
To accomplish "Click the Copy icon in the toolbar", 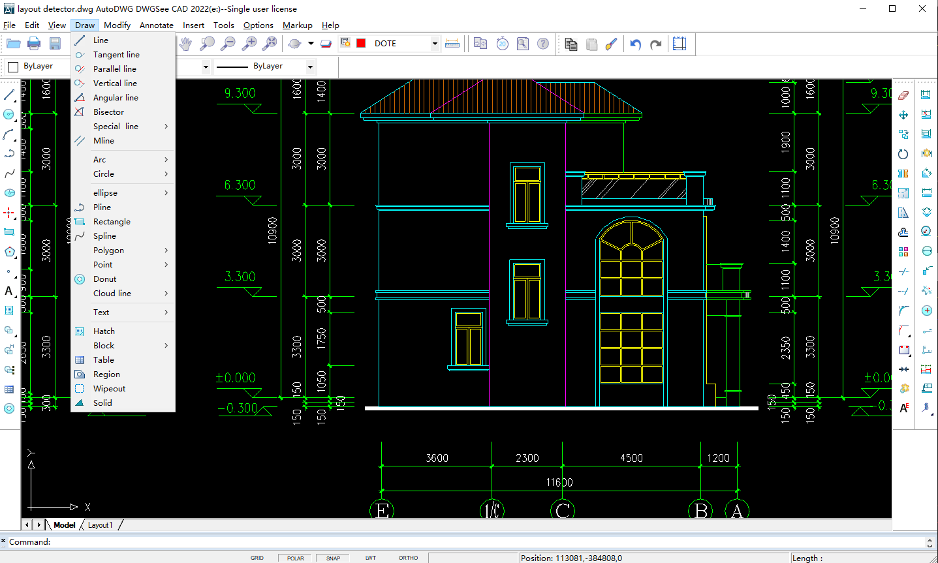I will coord(571,44).
